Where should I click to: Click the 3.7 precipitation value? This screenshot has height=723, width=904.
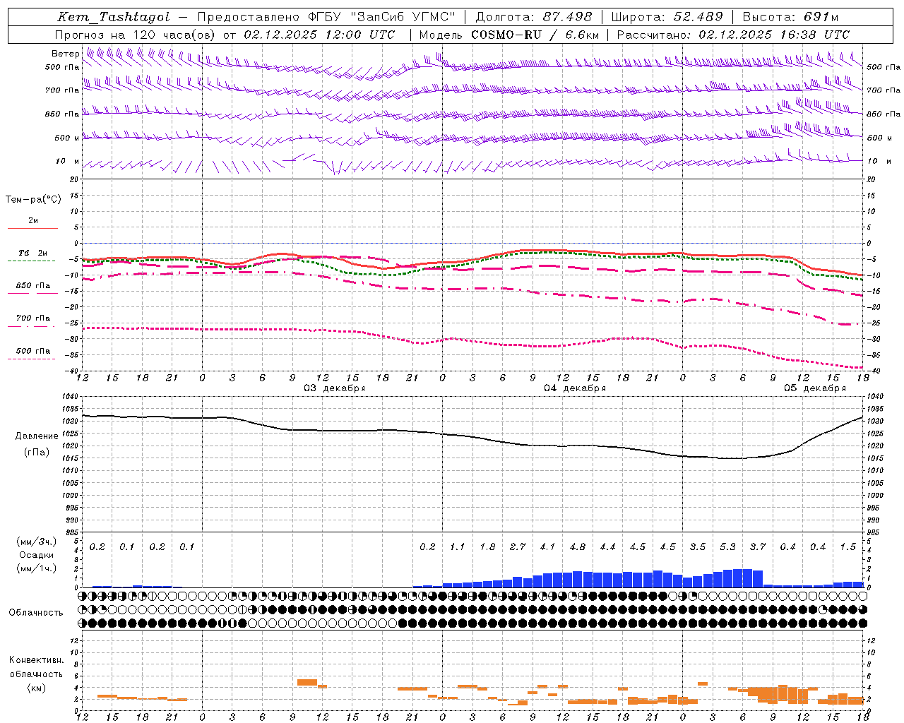coord(758,547)
